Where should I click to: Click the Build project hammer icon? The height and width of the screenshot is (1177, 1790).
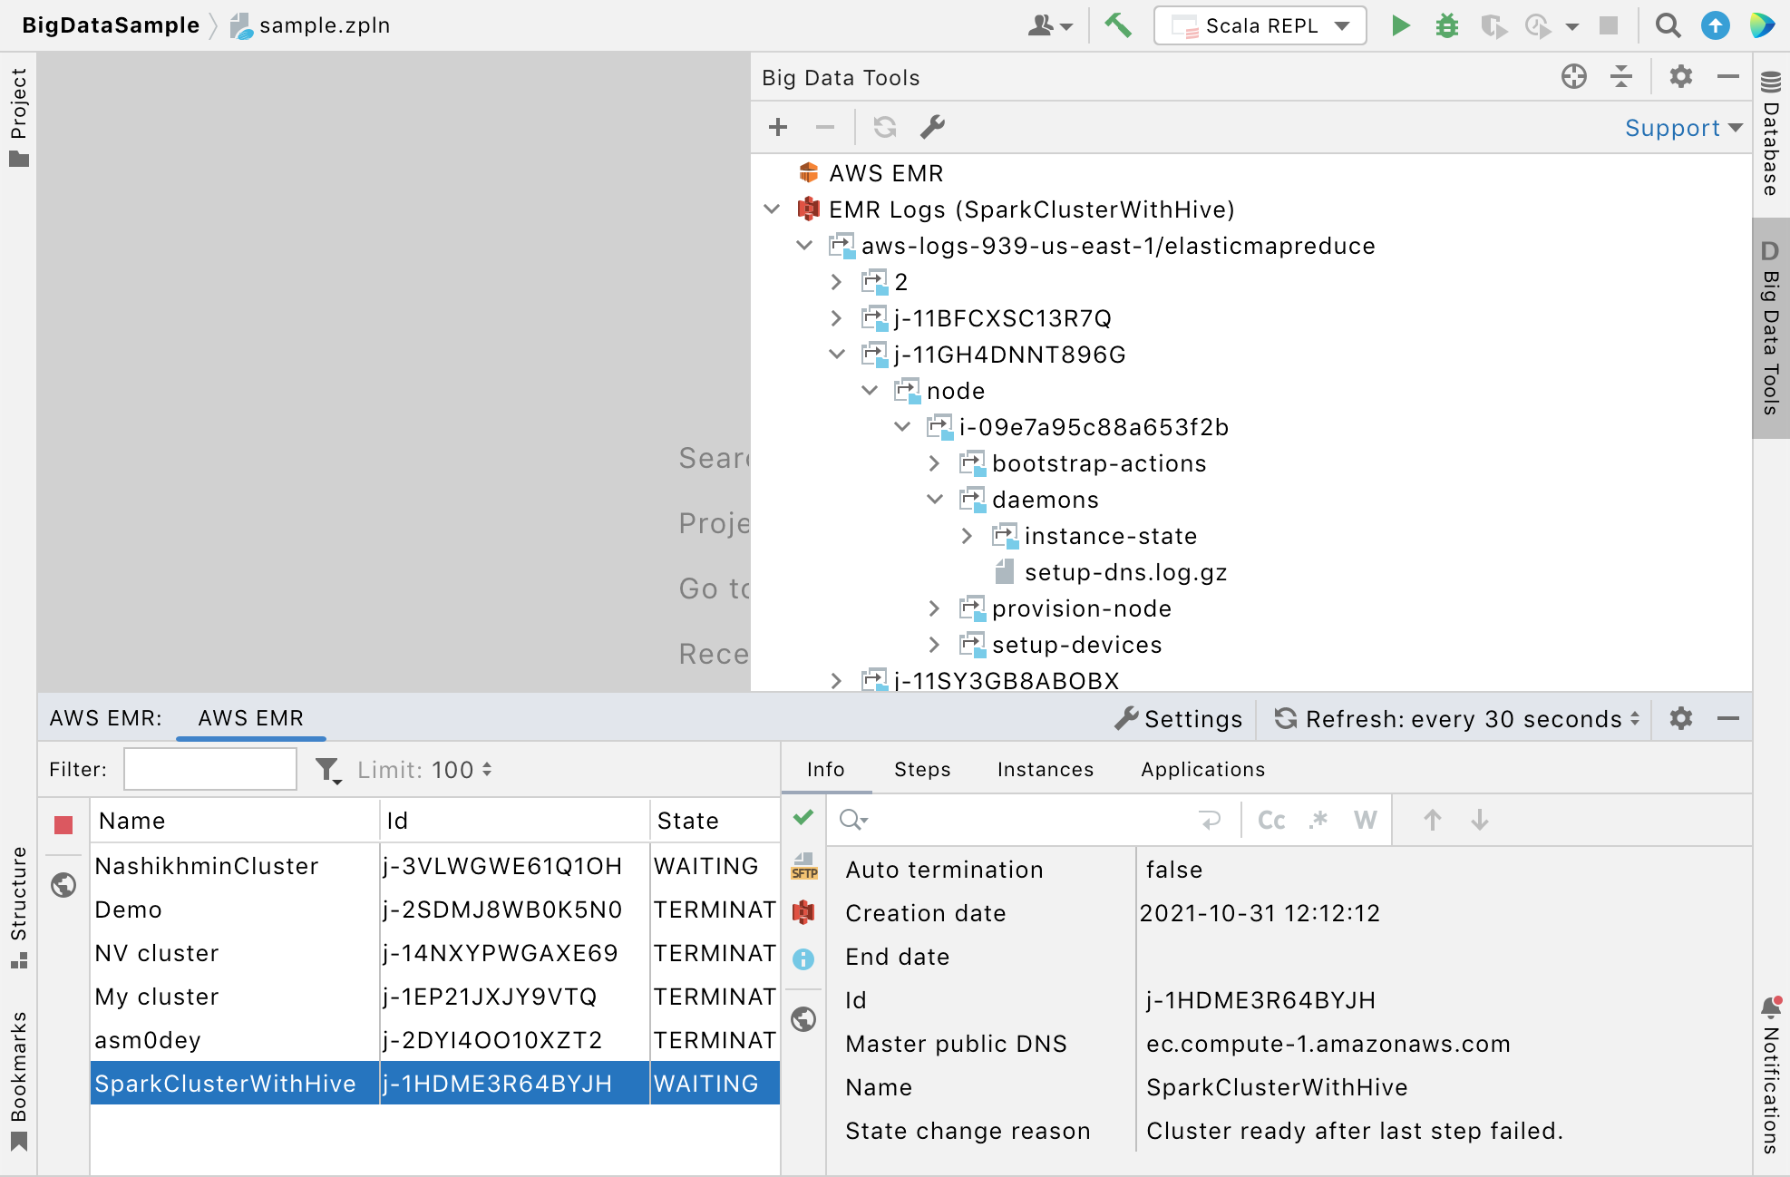click(x=1117, y=25)
